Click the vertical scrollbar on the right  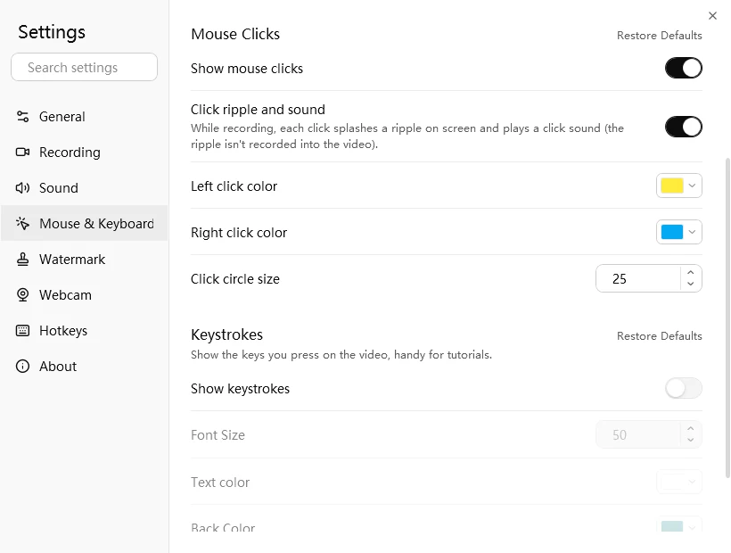(727, 318)
